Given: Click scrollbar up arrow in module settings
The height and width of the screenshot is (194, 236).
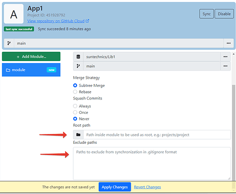Looking at the screenshot, I should (x=233, y=54).
